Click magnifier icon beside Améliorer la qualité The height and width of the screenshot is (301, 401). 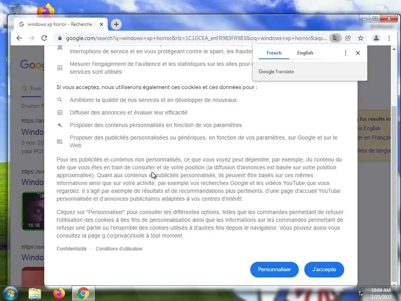pos(60,100)
